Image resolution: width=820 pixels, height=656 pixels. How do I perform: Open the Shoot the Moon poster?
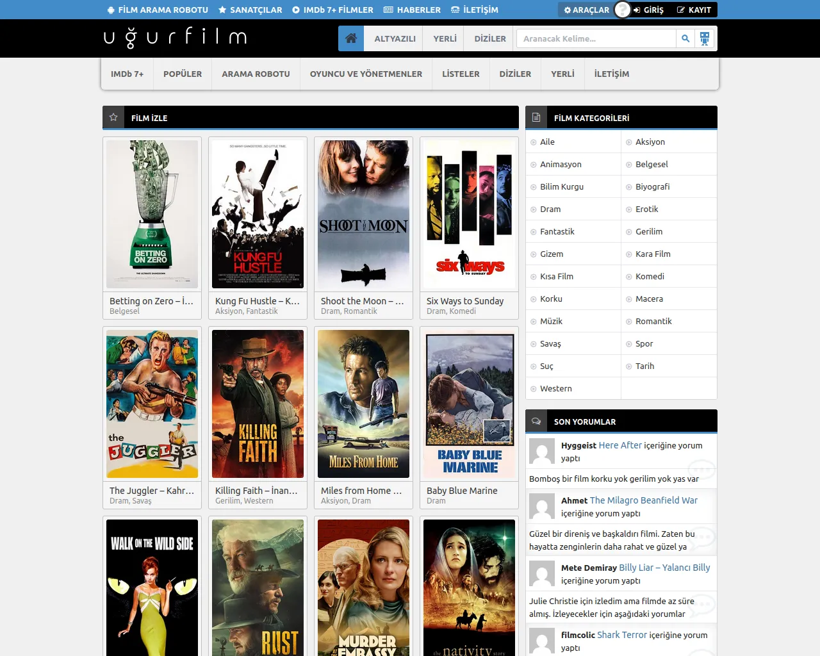tap(363, 214)
